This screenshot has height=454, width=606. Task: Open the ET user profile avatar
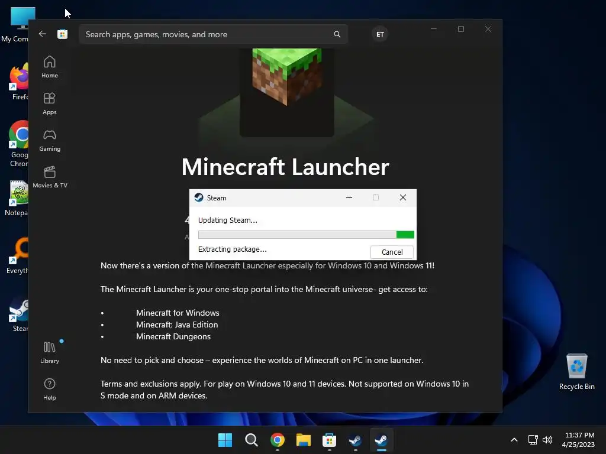(380, 34)
